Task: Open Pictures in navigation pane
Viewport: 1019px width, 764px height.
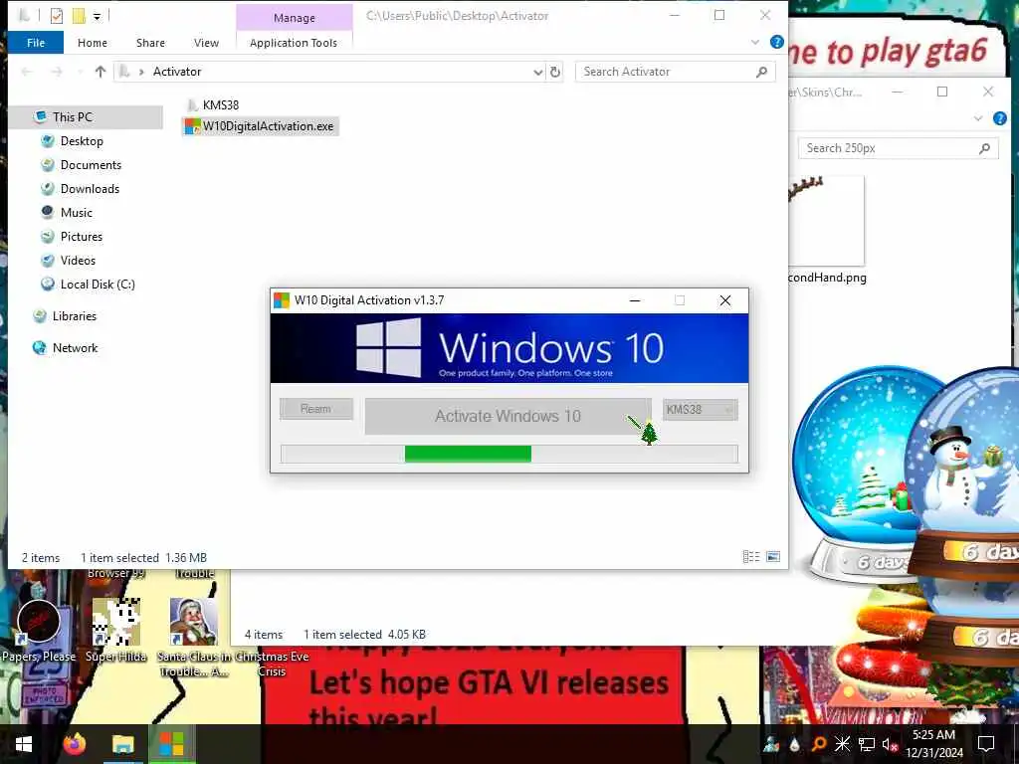Action: coord(82,237)
